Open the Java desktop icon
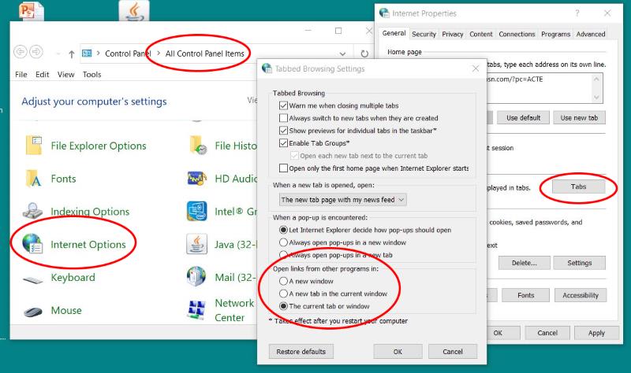The image size is (631, 373). pos(134,10)
